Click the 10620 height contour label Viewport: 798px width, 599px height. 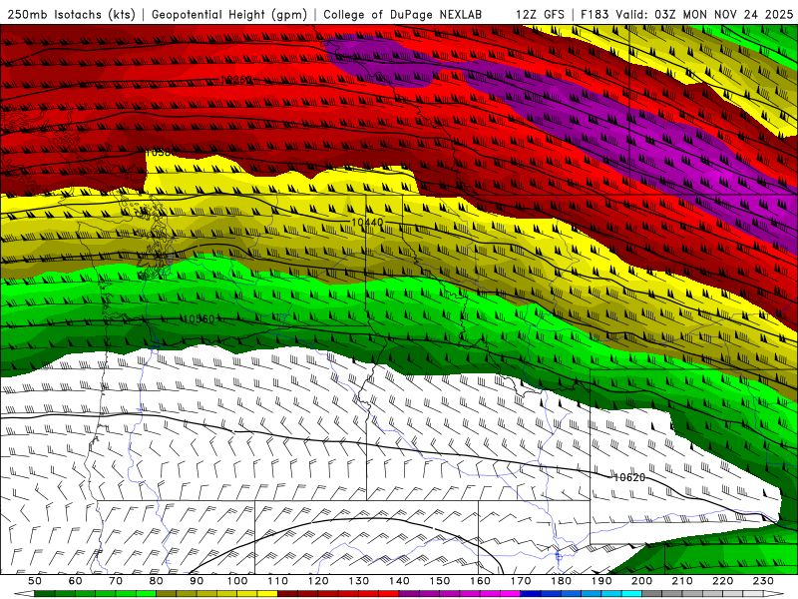629,477
